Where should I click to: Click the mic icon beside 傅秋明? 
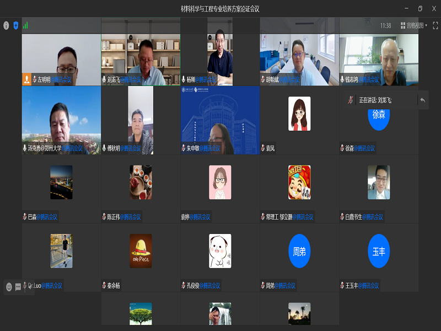tap(104, 148)
